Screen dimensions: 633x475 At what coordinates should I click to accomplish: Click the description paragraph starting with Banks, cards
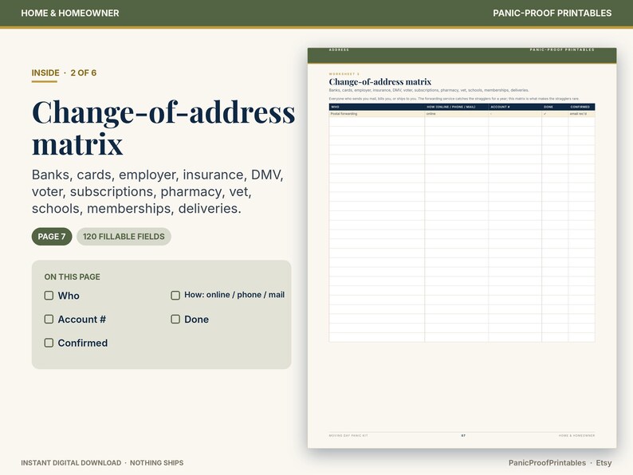click(x=158, y=191)
